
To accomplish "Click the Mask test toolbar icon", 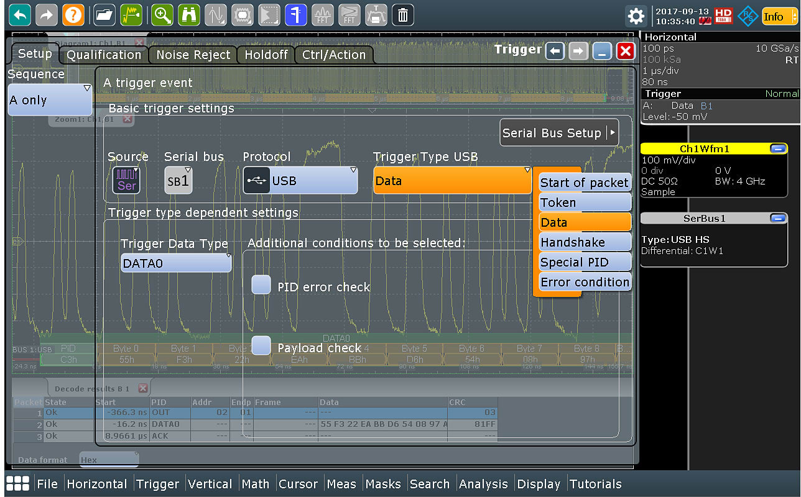I will [x=243, y=14].
